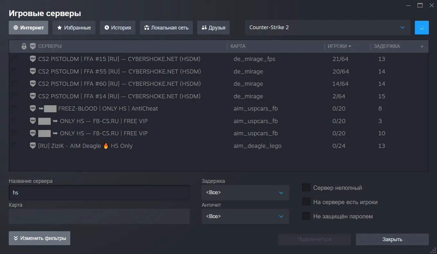Go to the История tab

118,28
